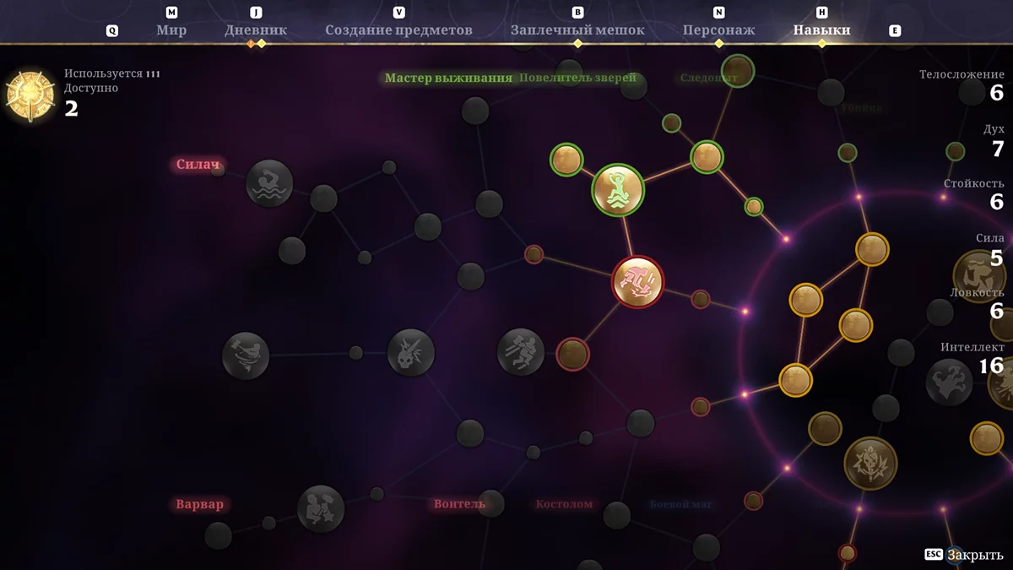Screen dimensions: 1013x570
Task: Select the grey skull impact skill node
Action: [411, 353]
